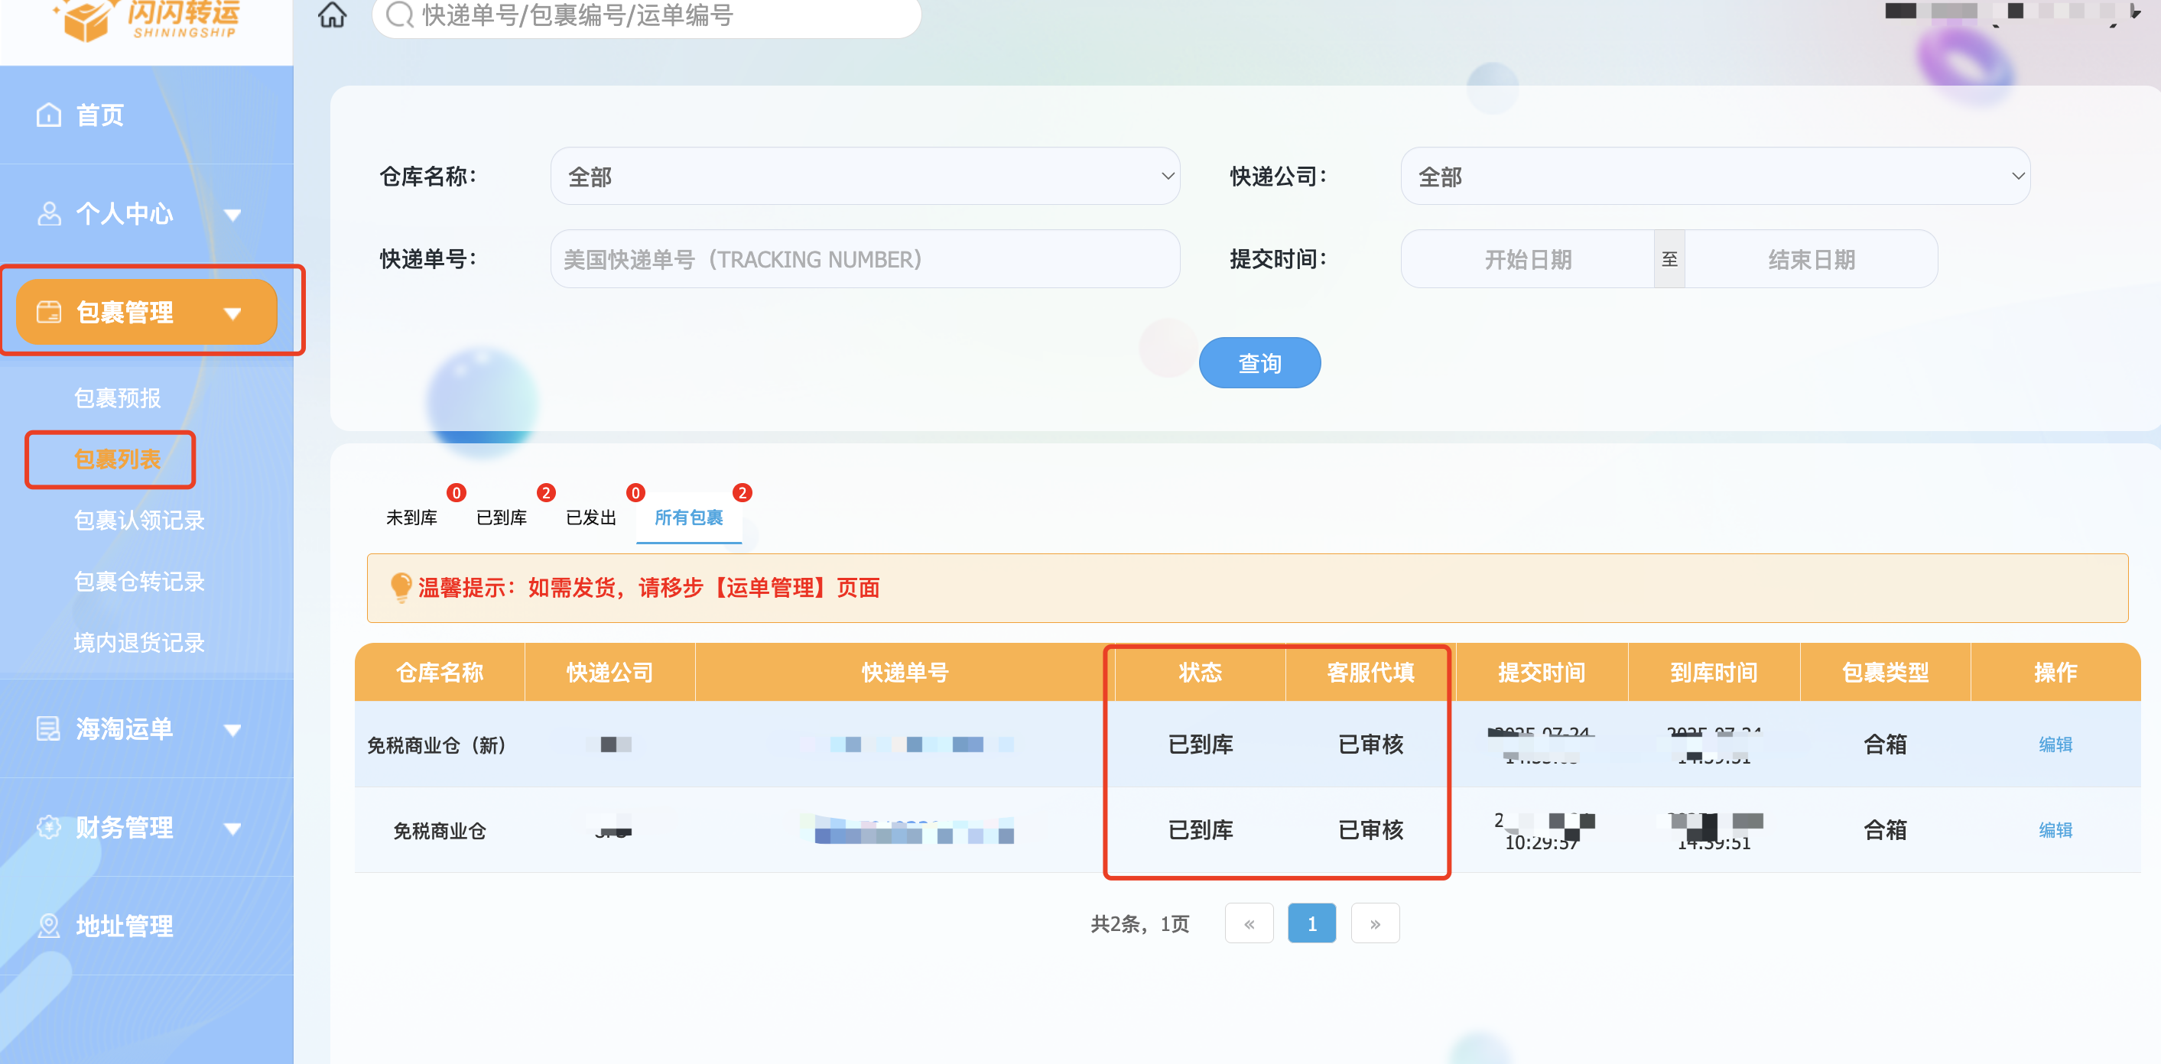Image resolution: width=2161 pixels, height=1064 pixels.
Task: Click the 包裹管理 wallet icon
Action: pos(49,313)
